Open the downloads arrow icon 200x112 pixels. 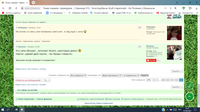(x=196, y=8)
